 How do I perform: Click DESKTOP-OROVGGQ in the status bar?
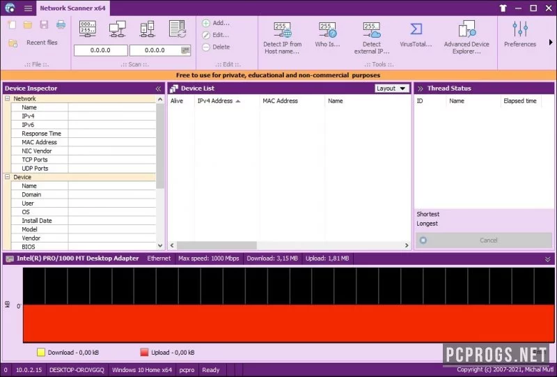(77, 370)
